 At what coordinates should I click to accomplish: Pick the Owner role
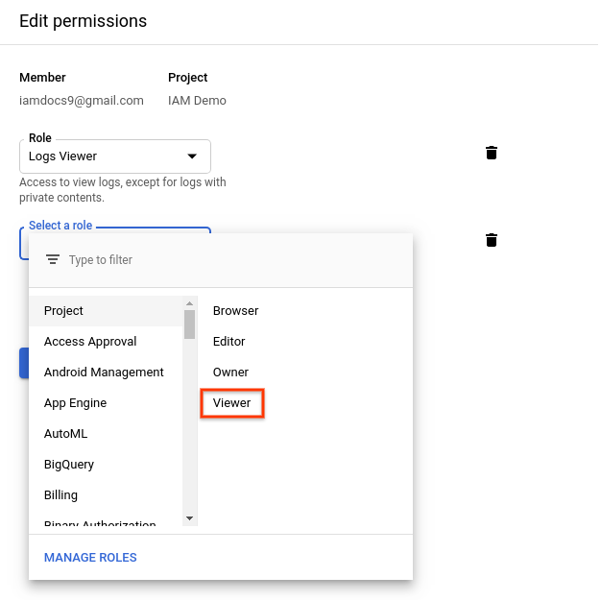click(231, 373)
